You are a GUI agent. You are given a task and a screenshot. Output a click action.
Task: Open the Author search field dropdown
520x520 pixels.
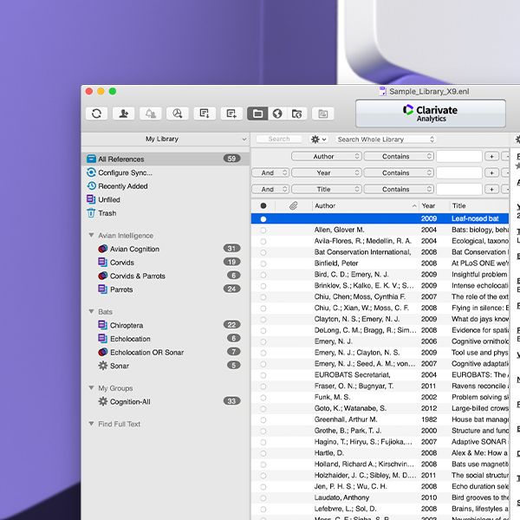(327, 156)
